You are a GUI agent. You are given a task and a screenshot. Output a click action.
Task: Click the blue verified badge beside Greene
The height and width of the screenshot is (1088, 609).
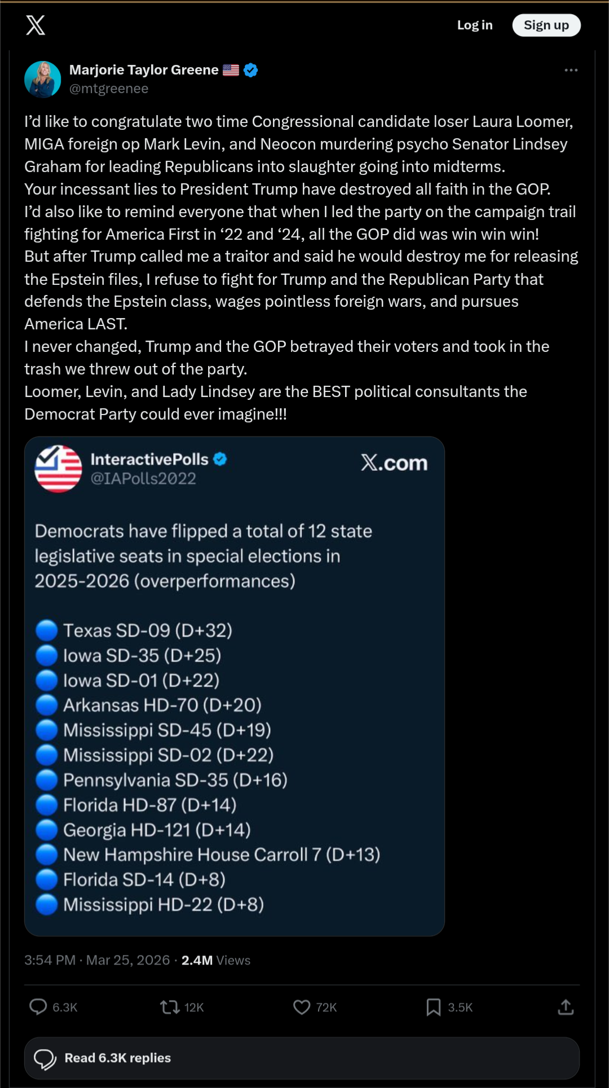point(251,70)
